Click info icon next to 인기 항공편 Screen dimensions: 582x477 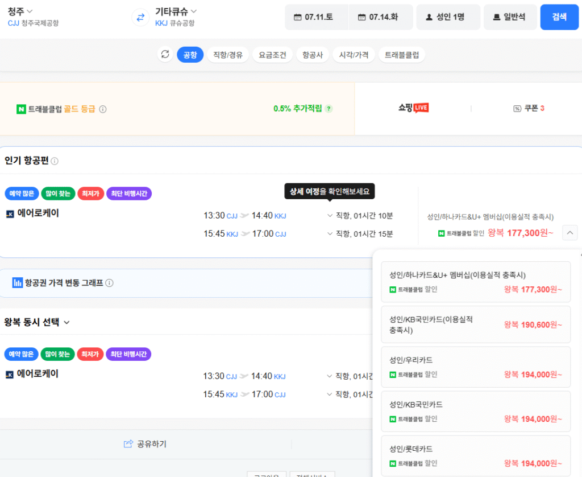55,161
